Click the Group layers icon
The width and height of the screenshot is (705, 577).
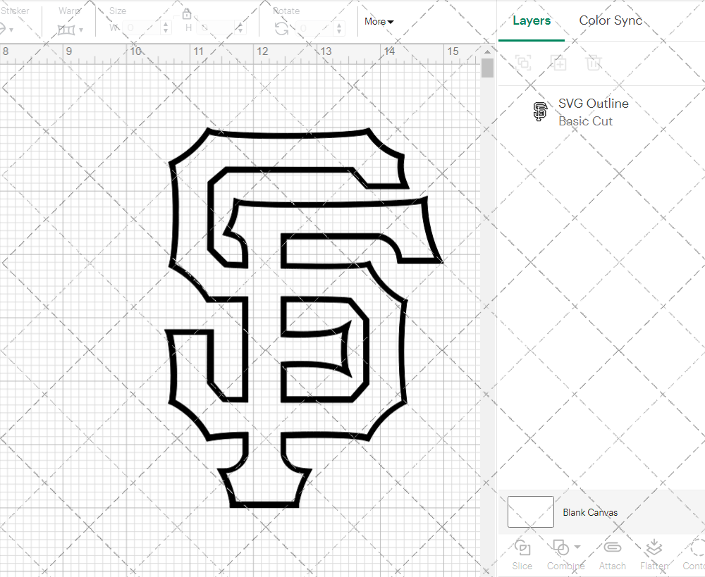point(523,63)
